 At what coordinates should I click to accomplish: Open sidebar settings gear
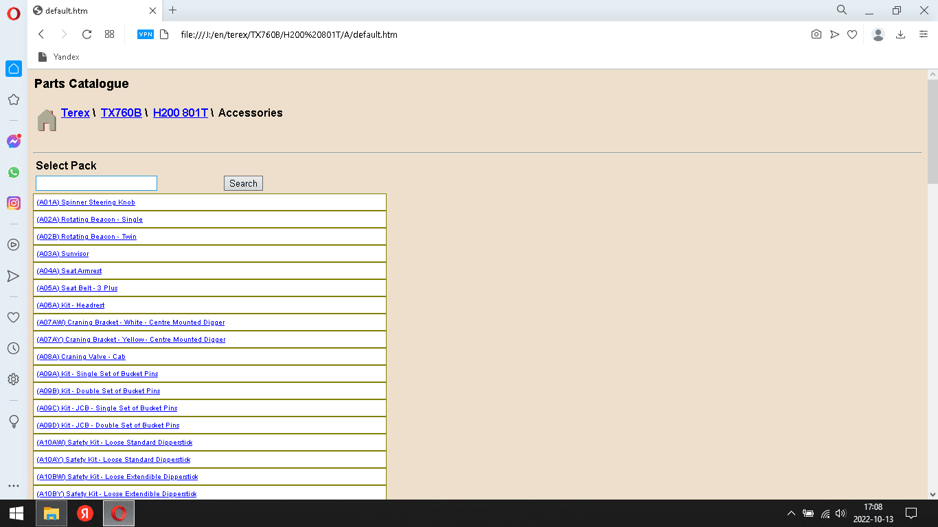click(13, 379)
